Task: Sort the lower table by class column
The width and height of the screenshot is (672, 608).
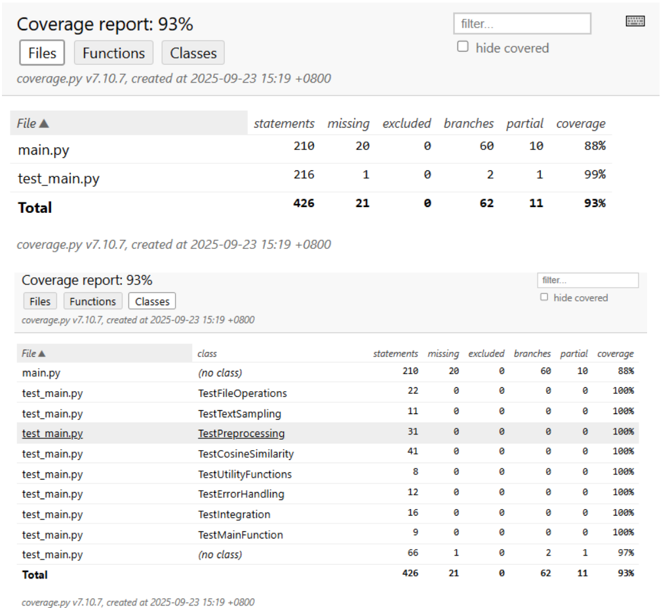Action: click(x=207, y=354)
